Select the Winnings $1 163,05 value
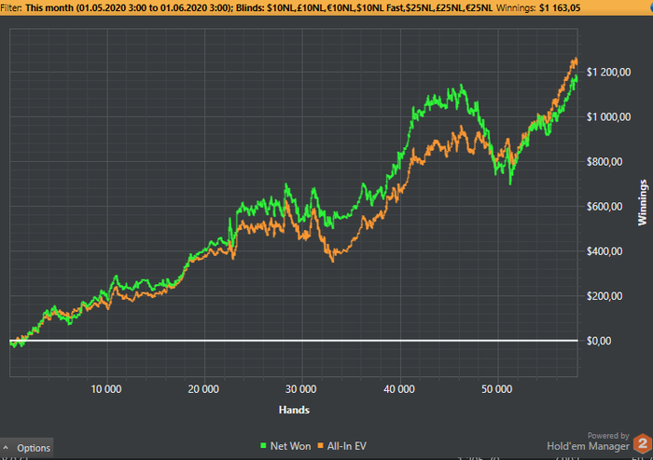Viewport: 653px width, 460px height. pyautogui.click(x=560, y=7)
